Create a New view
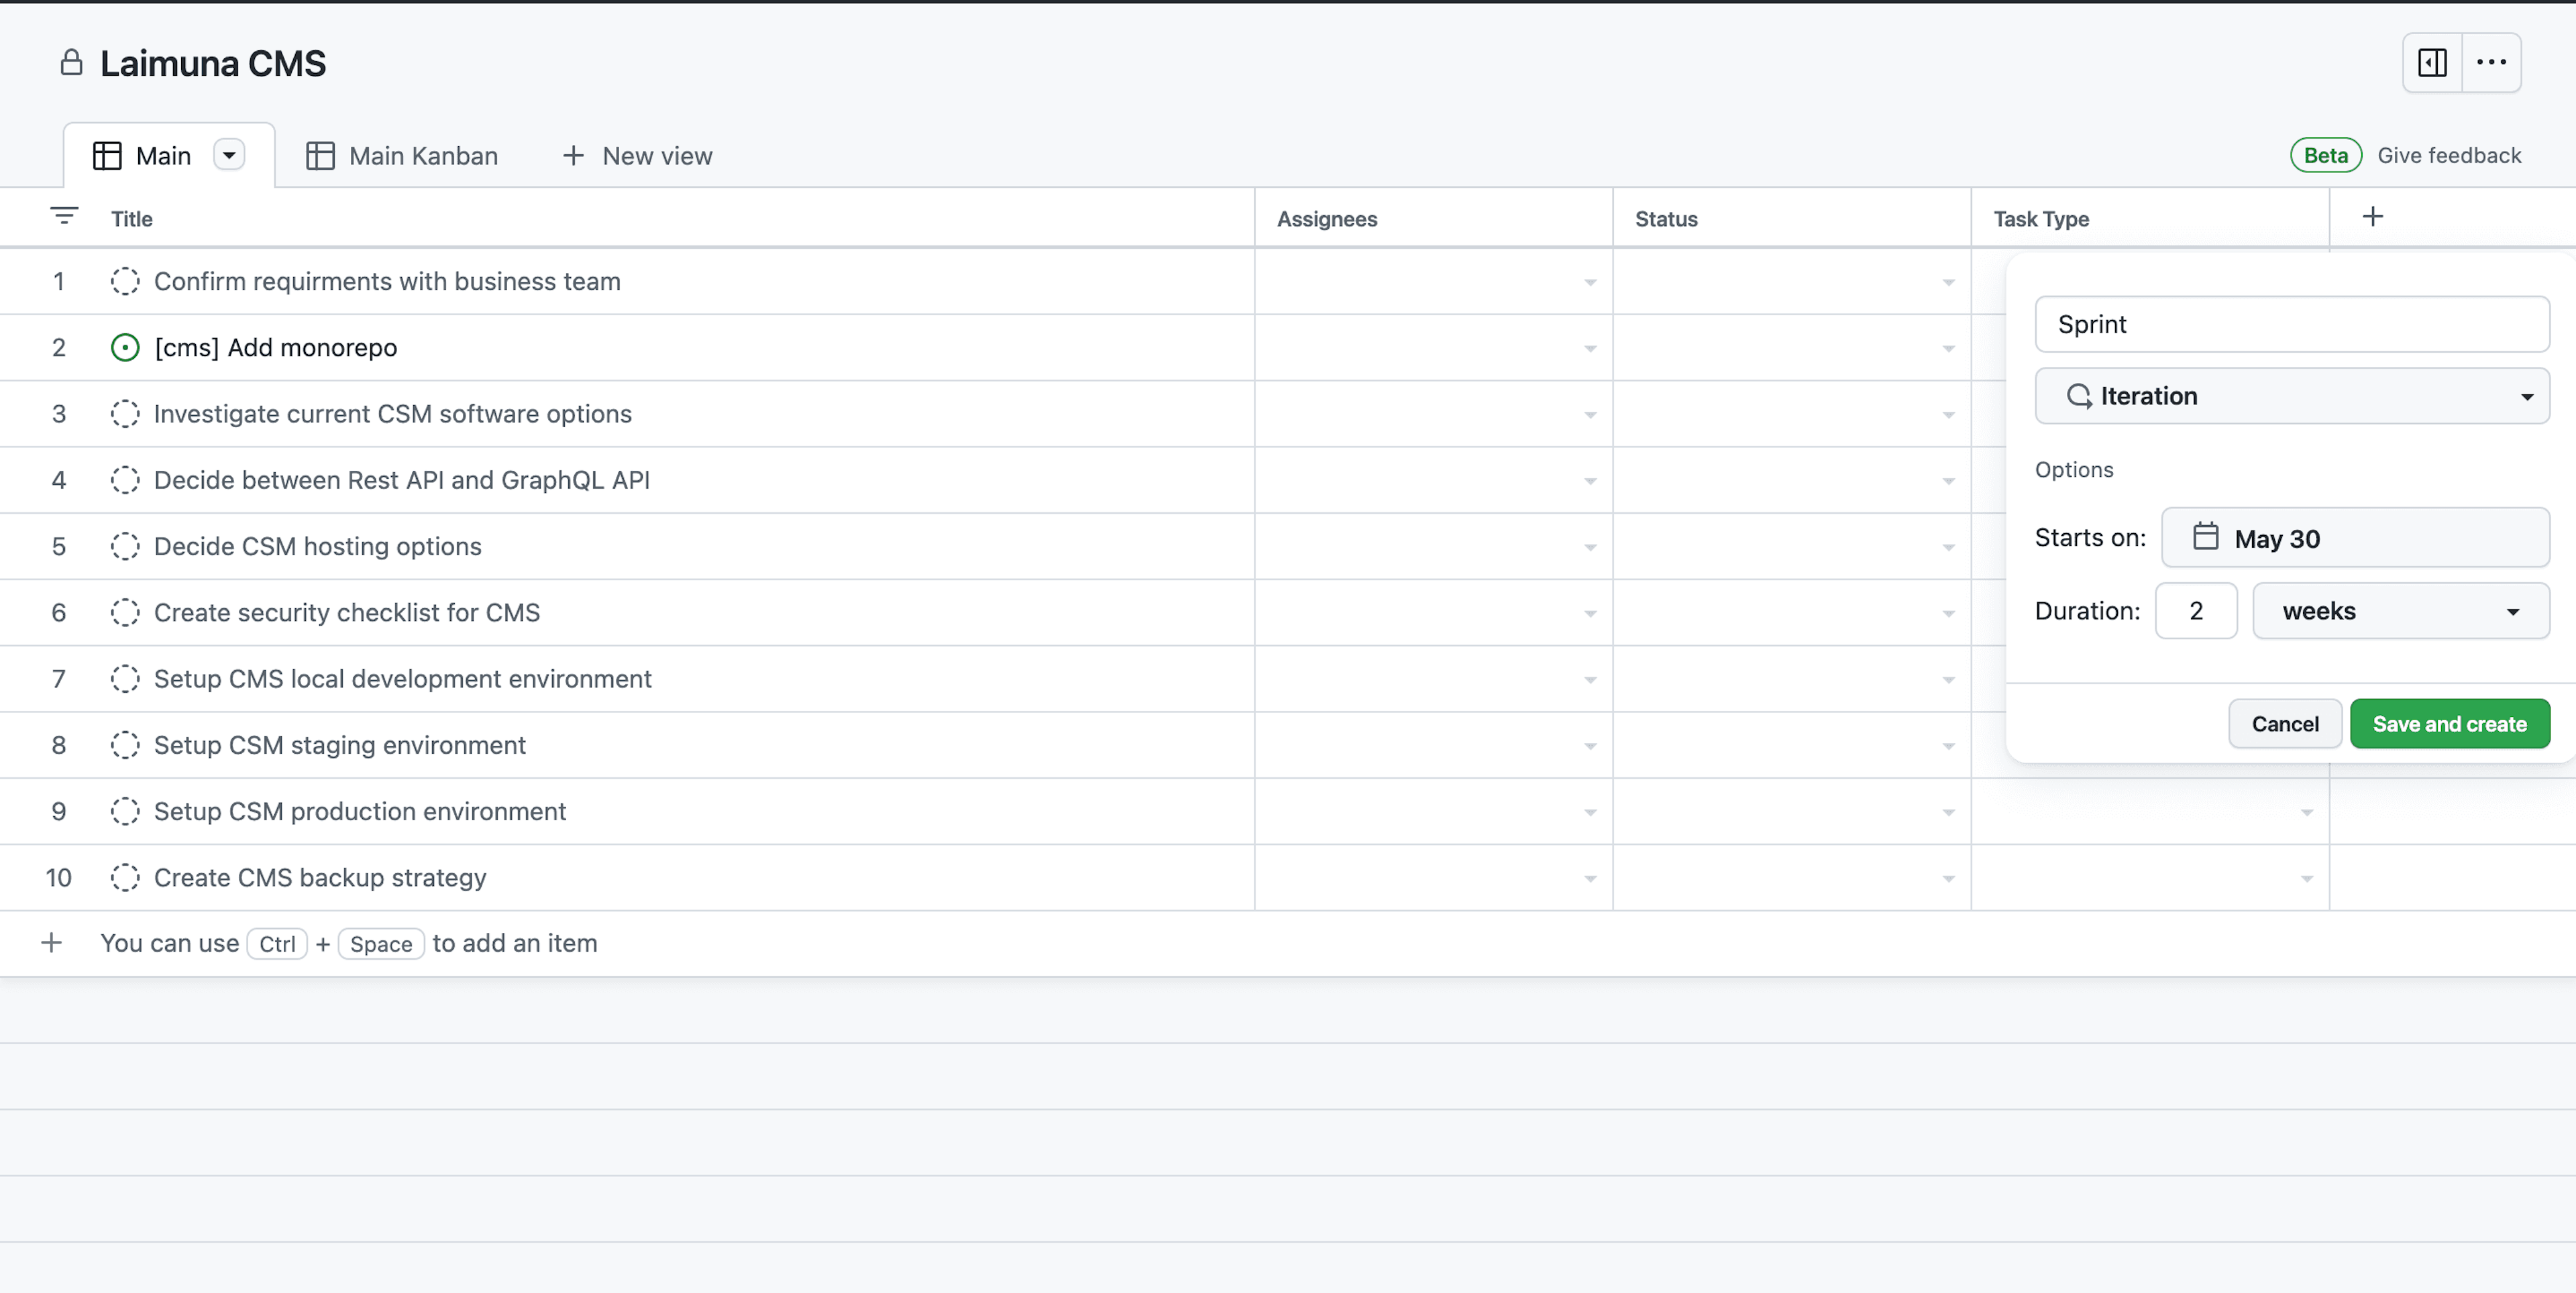 pos(637,156)
